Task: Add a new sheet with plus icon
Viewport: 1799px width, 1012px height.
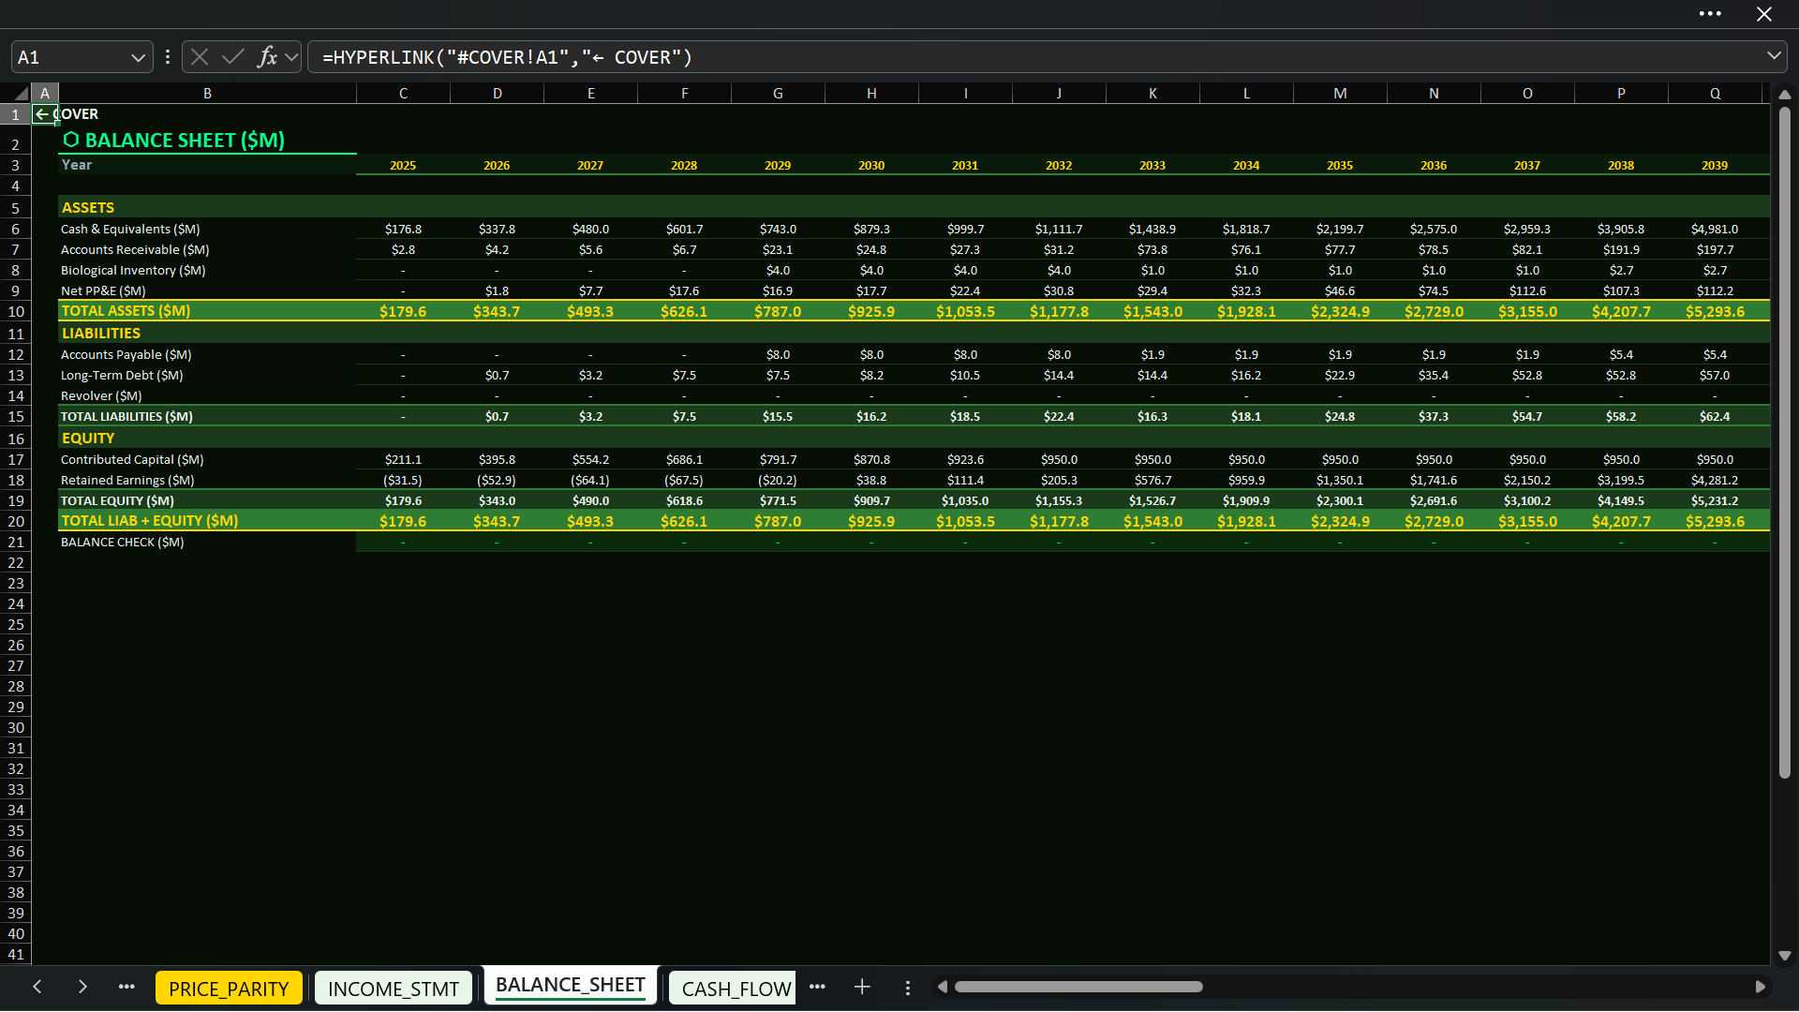Action: click(x=862, y=987)
